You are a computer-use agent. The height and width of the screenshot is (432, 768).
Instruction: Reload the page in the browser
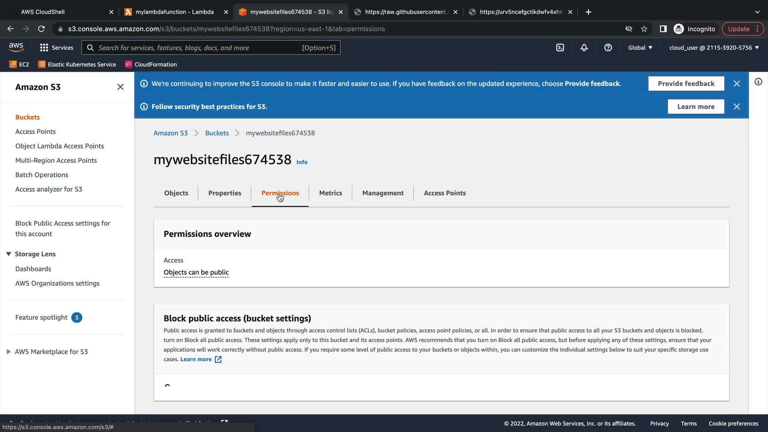pos(41,29)
